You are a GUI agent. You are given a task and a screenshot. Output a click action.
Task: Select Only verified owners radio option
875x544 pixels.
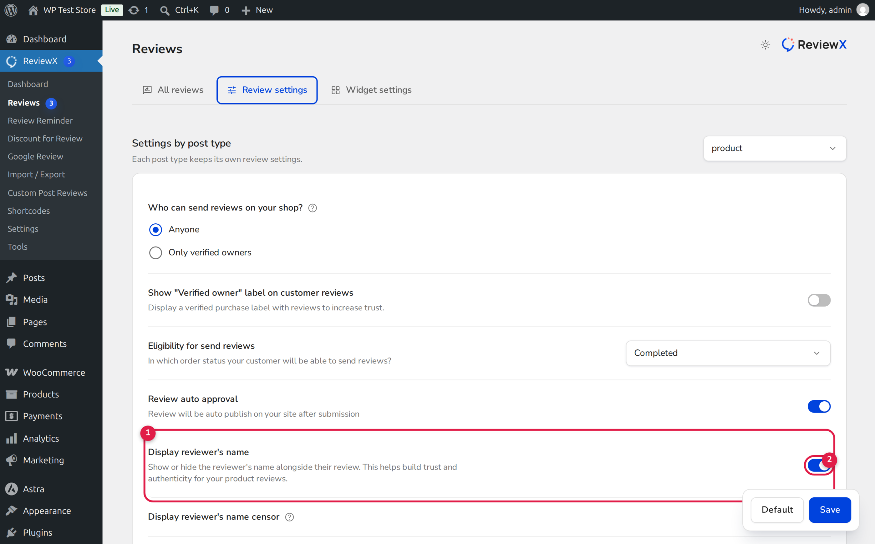(156, 253)
